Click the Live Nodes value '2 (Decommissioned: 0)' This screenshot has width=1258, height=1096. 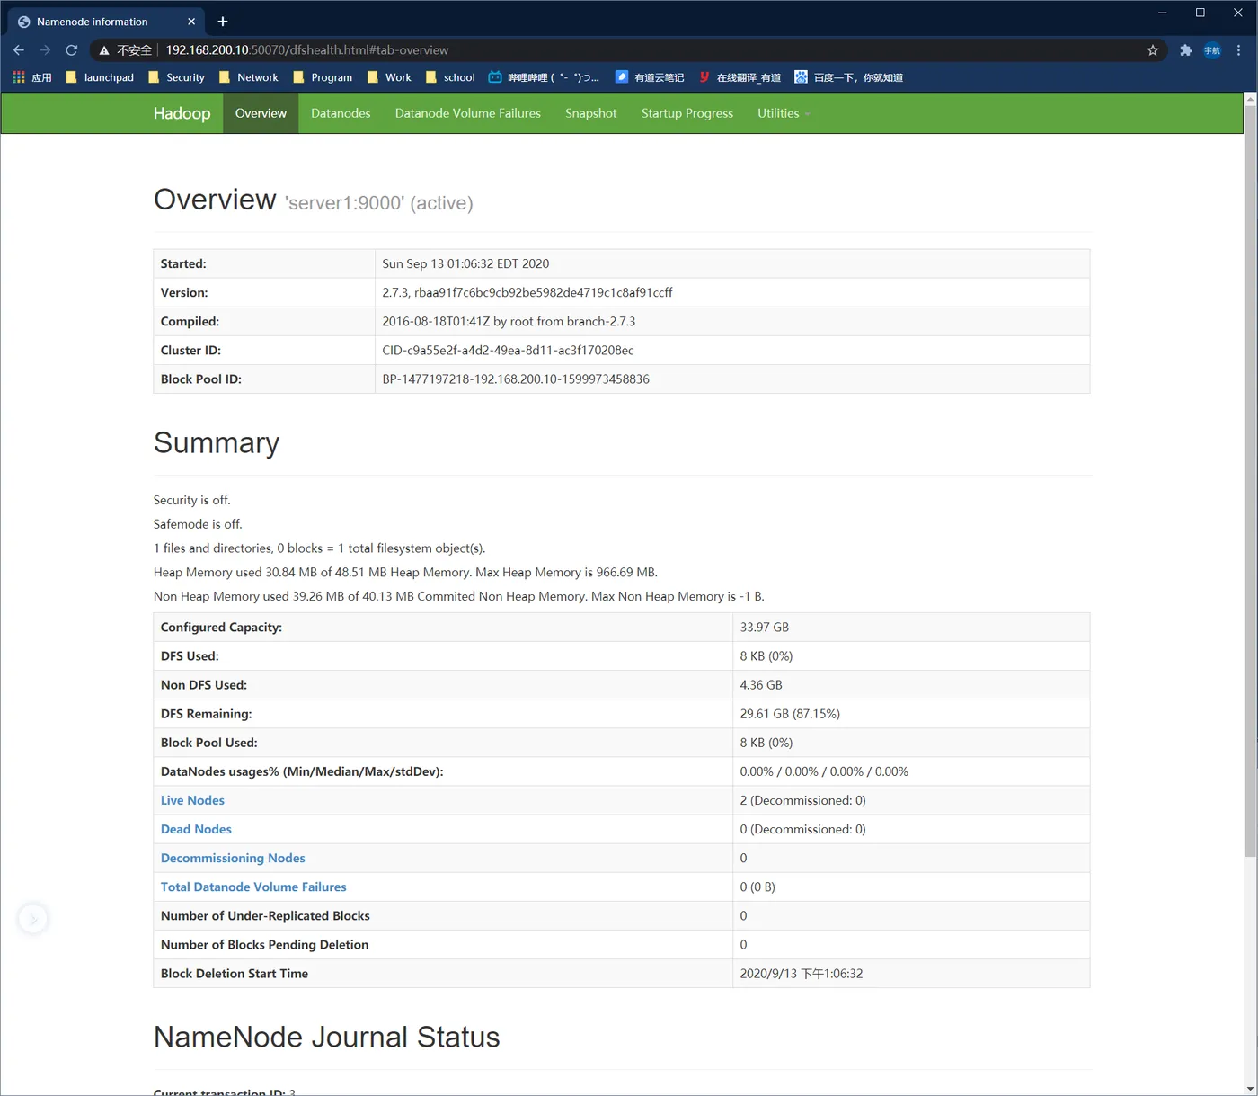(x=802, y=800)
